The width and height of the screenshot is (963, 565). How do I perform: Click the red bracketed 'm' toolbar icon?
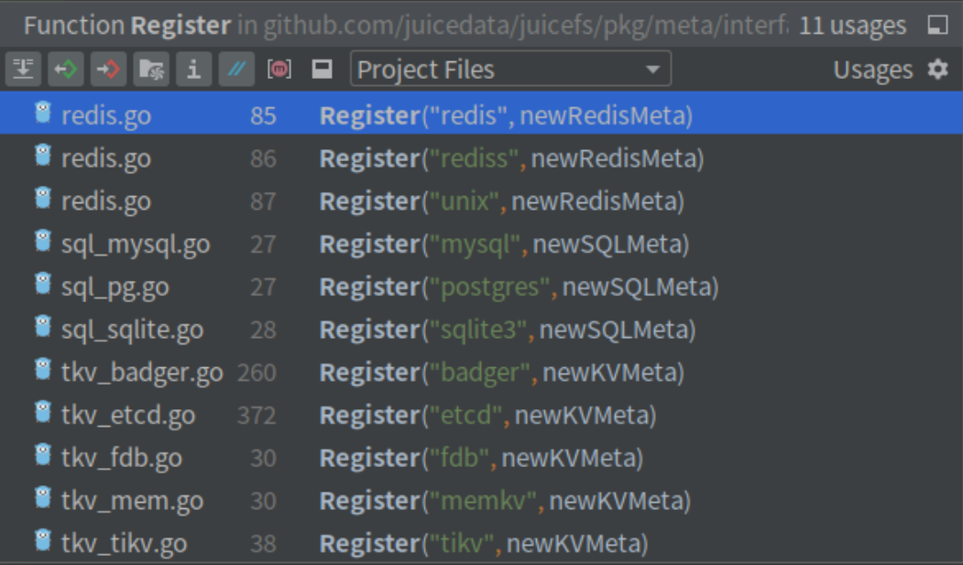pos(279,70)
